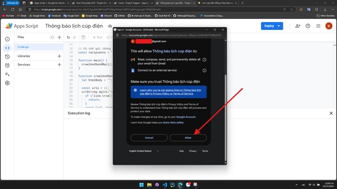
Task: Click the browser Back arrow
Action: [5, 9]
